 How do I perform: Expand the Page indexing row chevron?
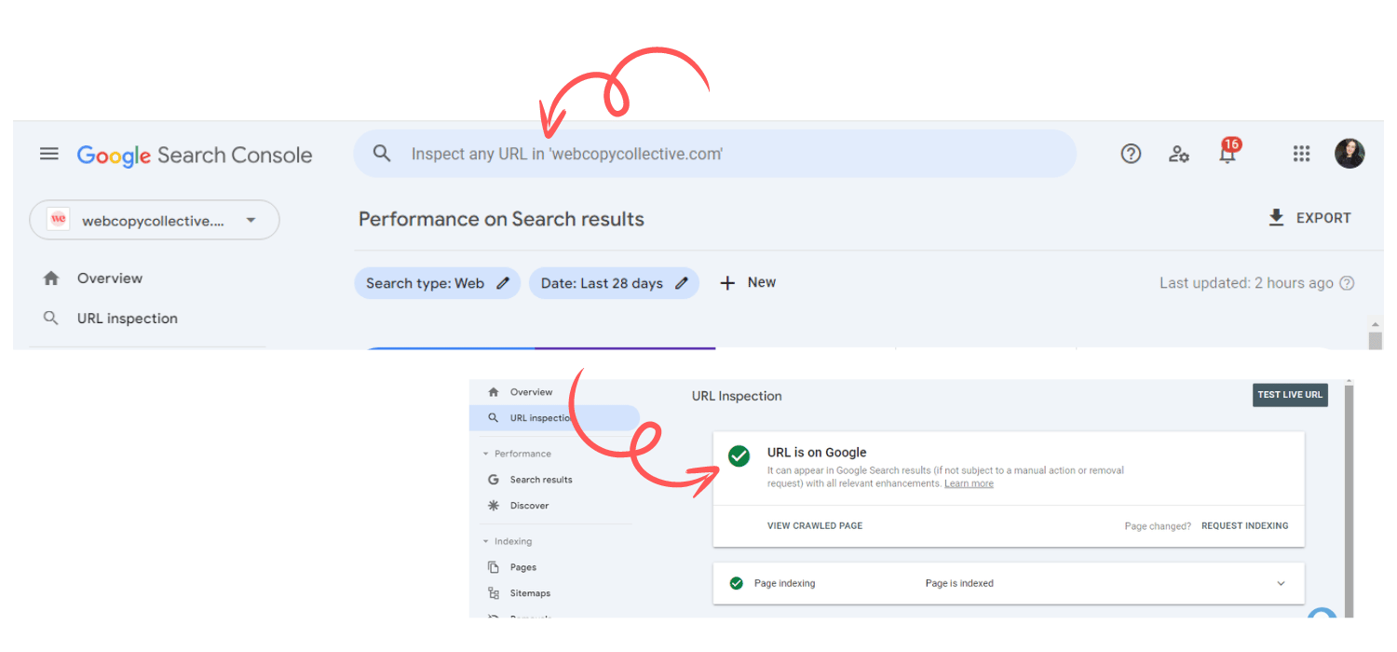1281,584
